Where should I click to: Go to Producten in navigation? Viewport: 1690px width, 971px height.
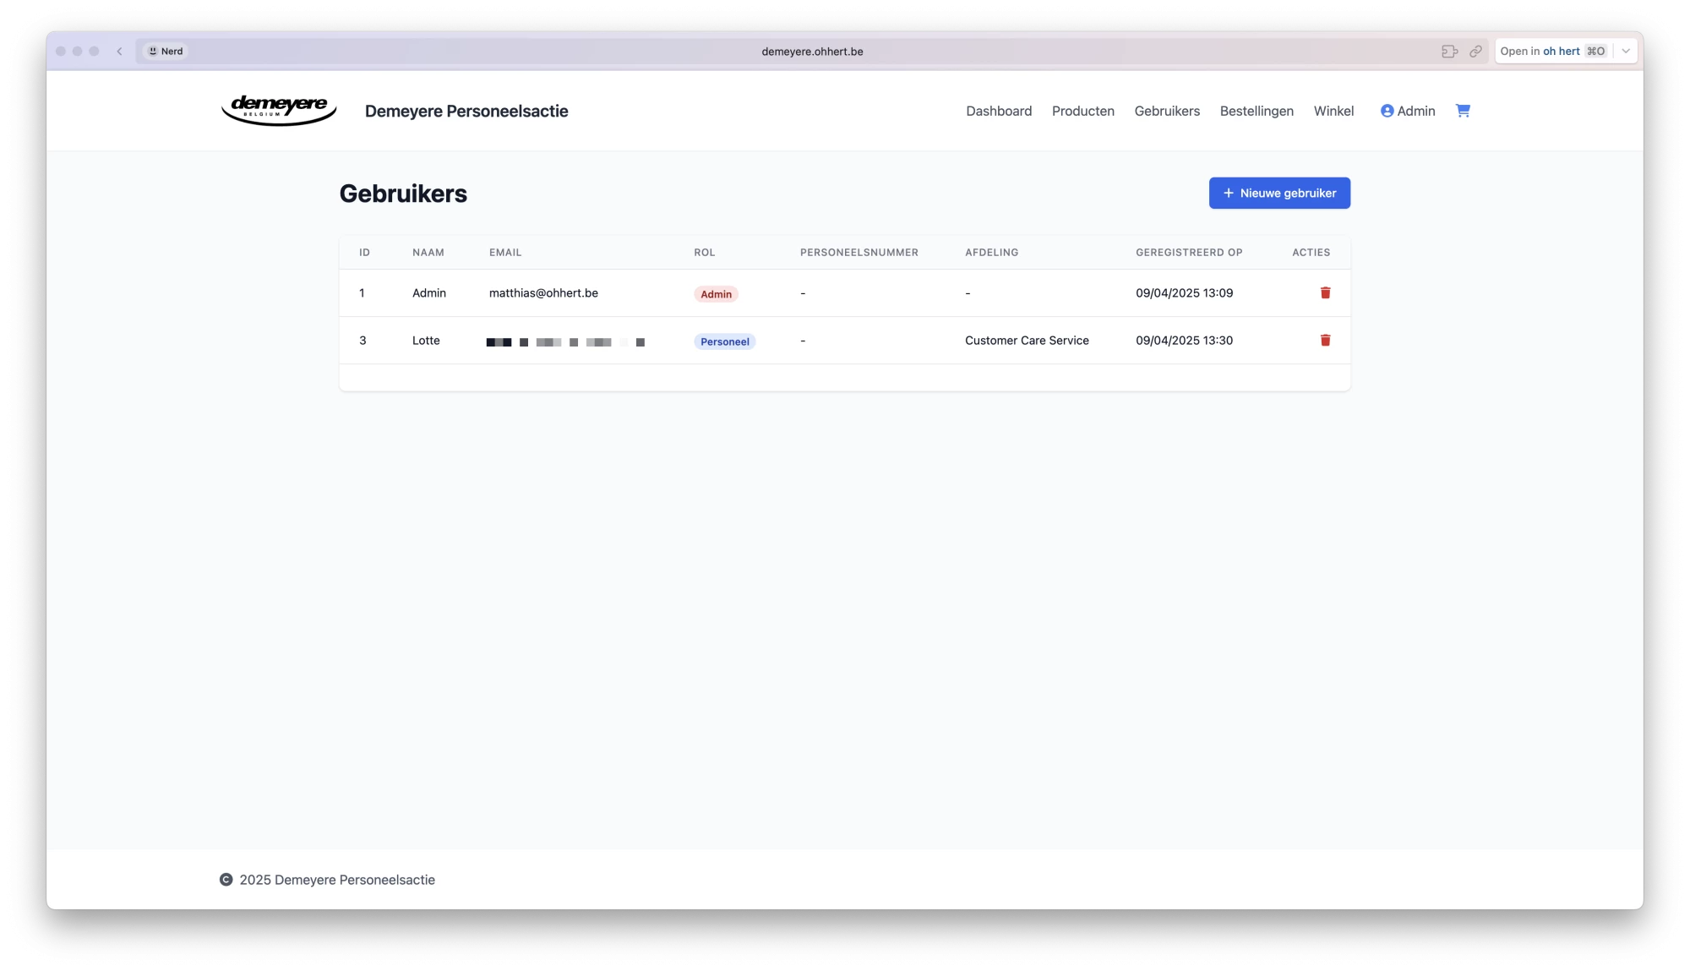[x=1082, y=111]
